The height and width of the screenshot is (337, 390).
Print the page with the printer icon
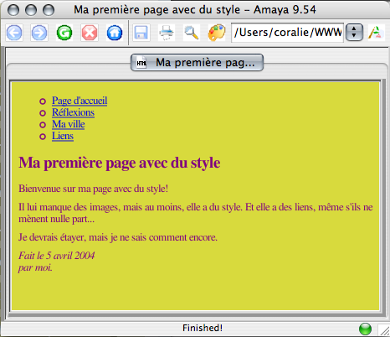click(x=167, y=33)
